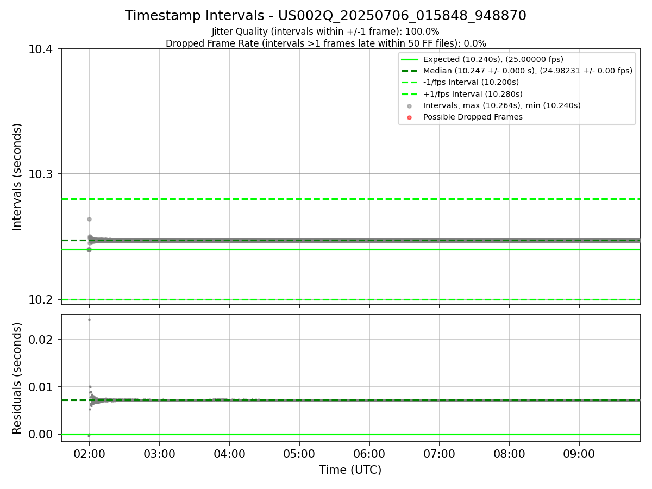Click the highest residual outlier point above 0.02
652x489 pixels.
coord(89,319)
